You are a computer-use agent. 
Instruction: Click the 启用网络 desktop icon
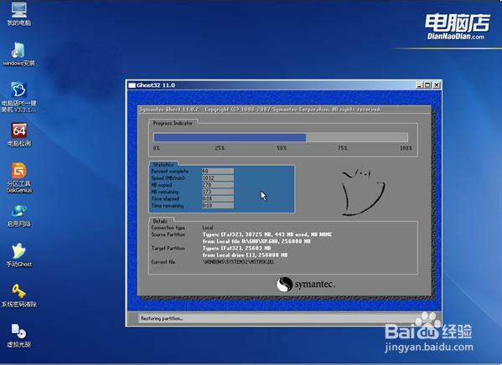click(x=19, y=216)
